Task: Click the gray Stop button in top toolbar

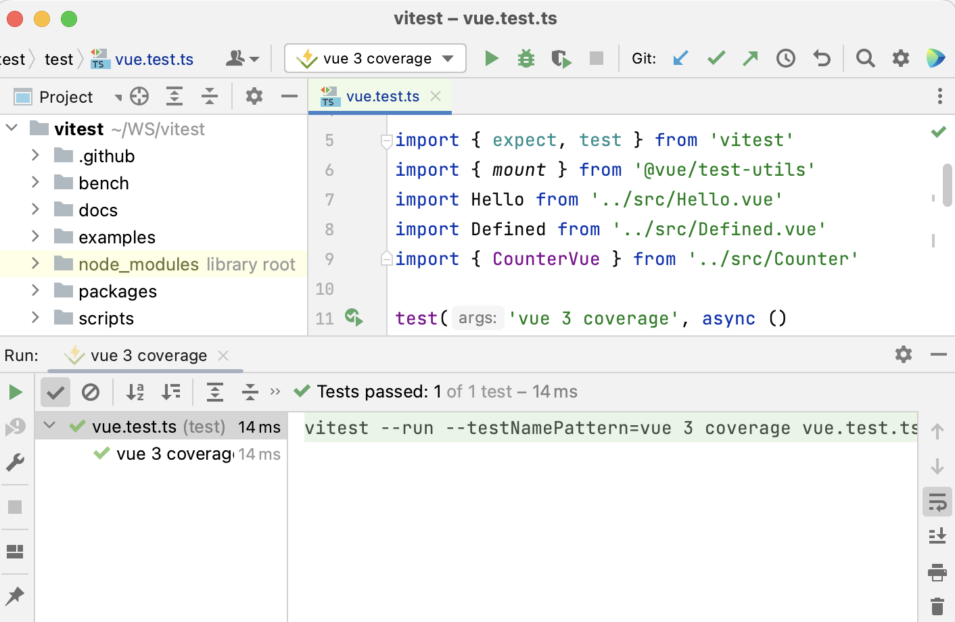Action: 596,58
